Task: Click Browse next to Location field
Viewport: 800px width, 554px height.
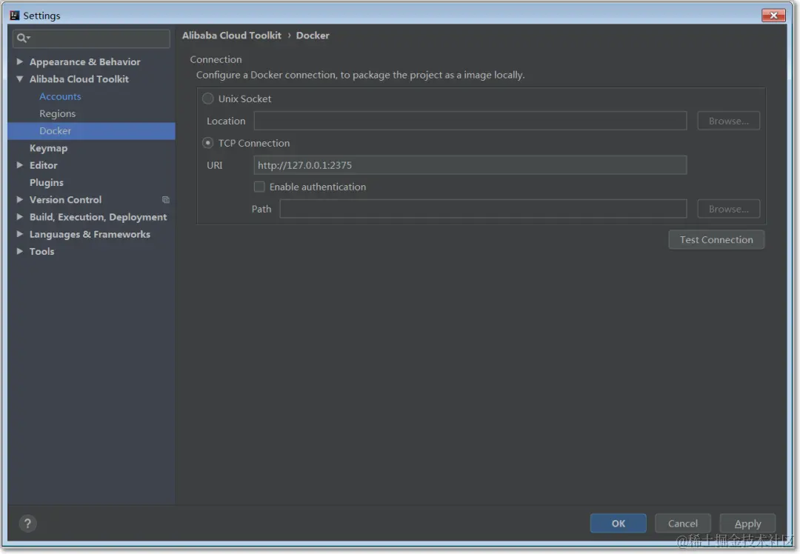Action: pyautogui.click(x=729, y=121)
